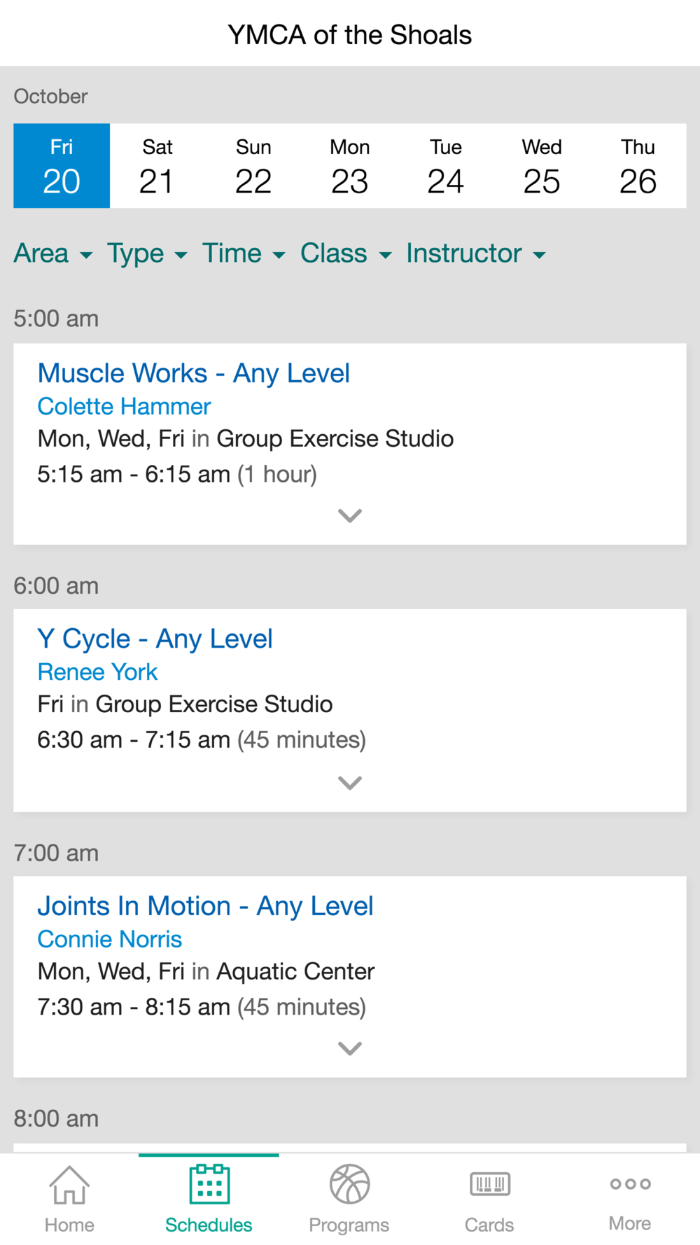Image resolution: width=700 pixels, height=1245 pixels.
Task: Select Monday 23 in date strip
Action: [x=350, y=166]
